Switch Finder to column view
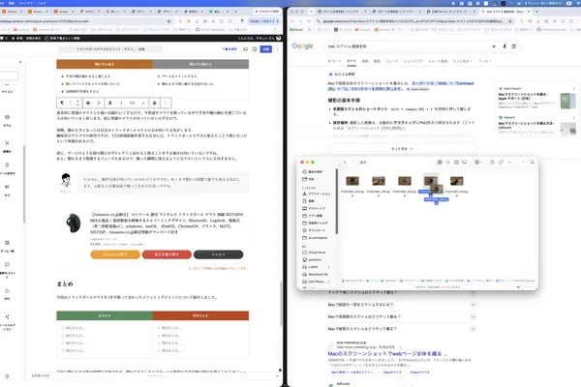 pos(456,163)
